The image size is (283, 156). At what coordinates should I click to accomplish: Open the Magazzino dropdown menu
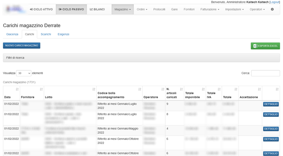[122, 9]
